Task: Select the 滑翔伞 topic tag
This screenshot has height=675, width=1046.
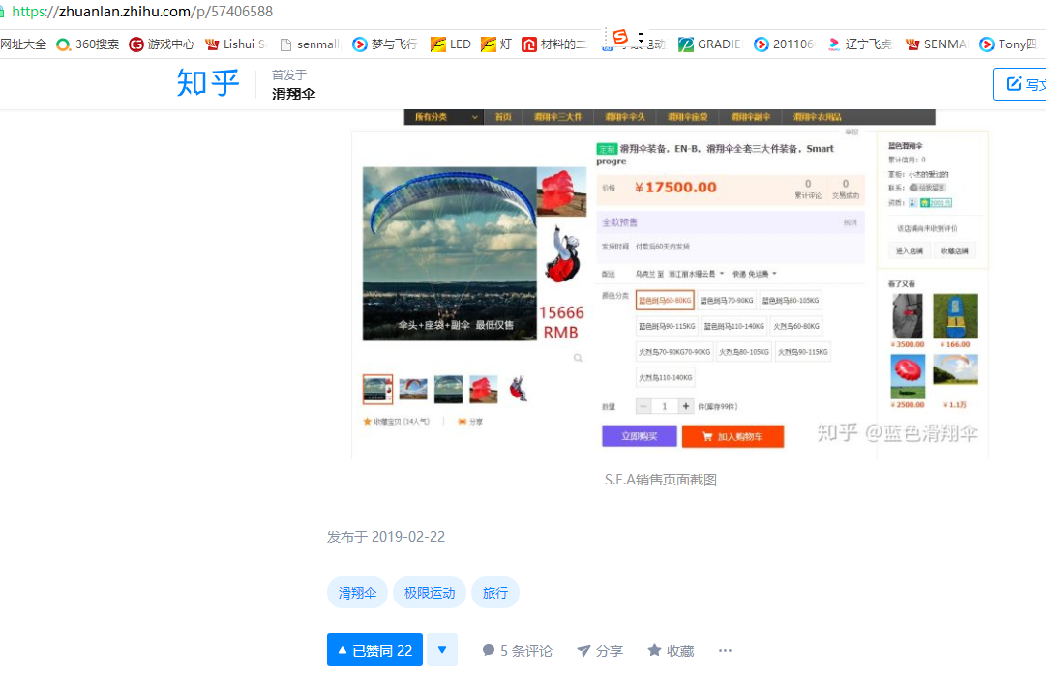Action: coord(357,592)
